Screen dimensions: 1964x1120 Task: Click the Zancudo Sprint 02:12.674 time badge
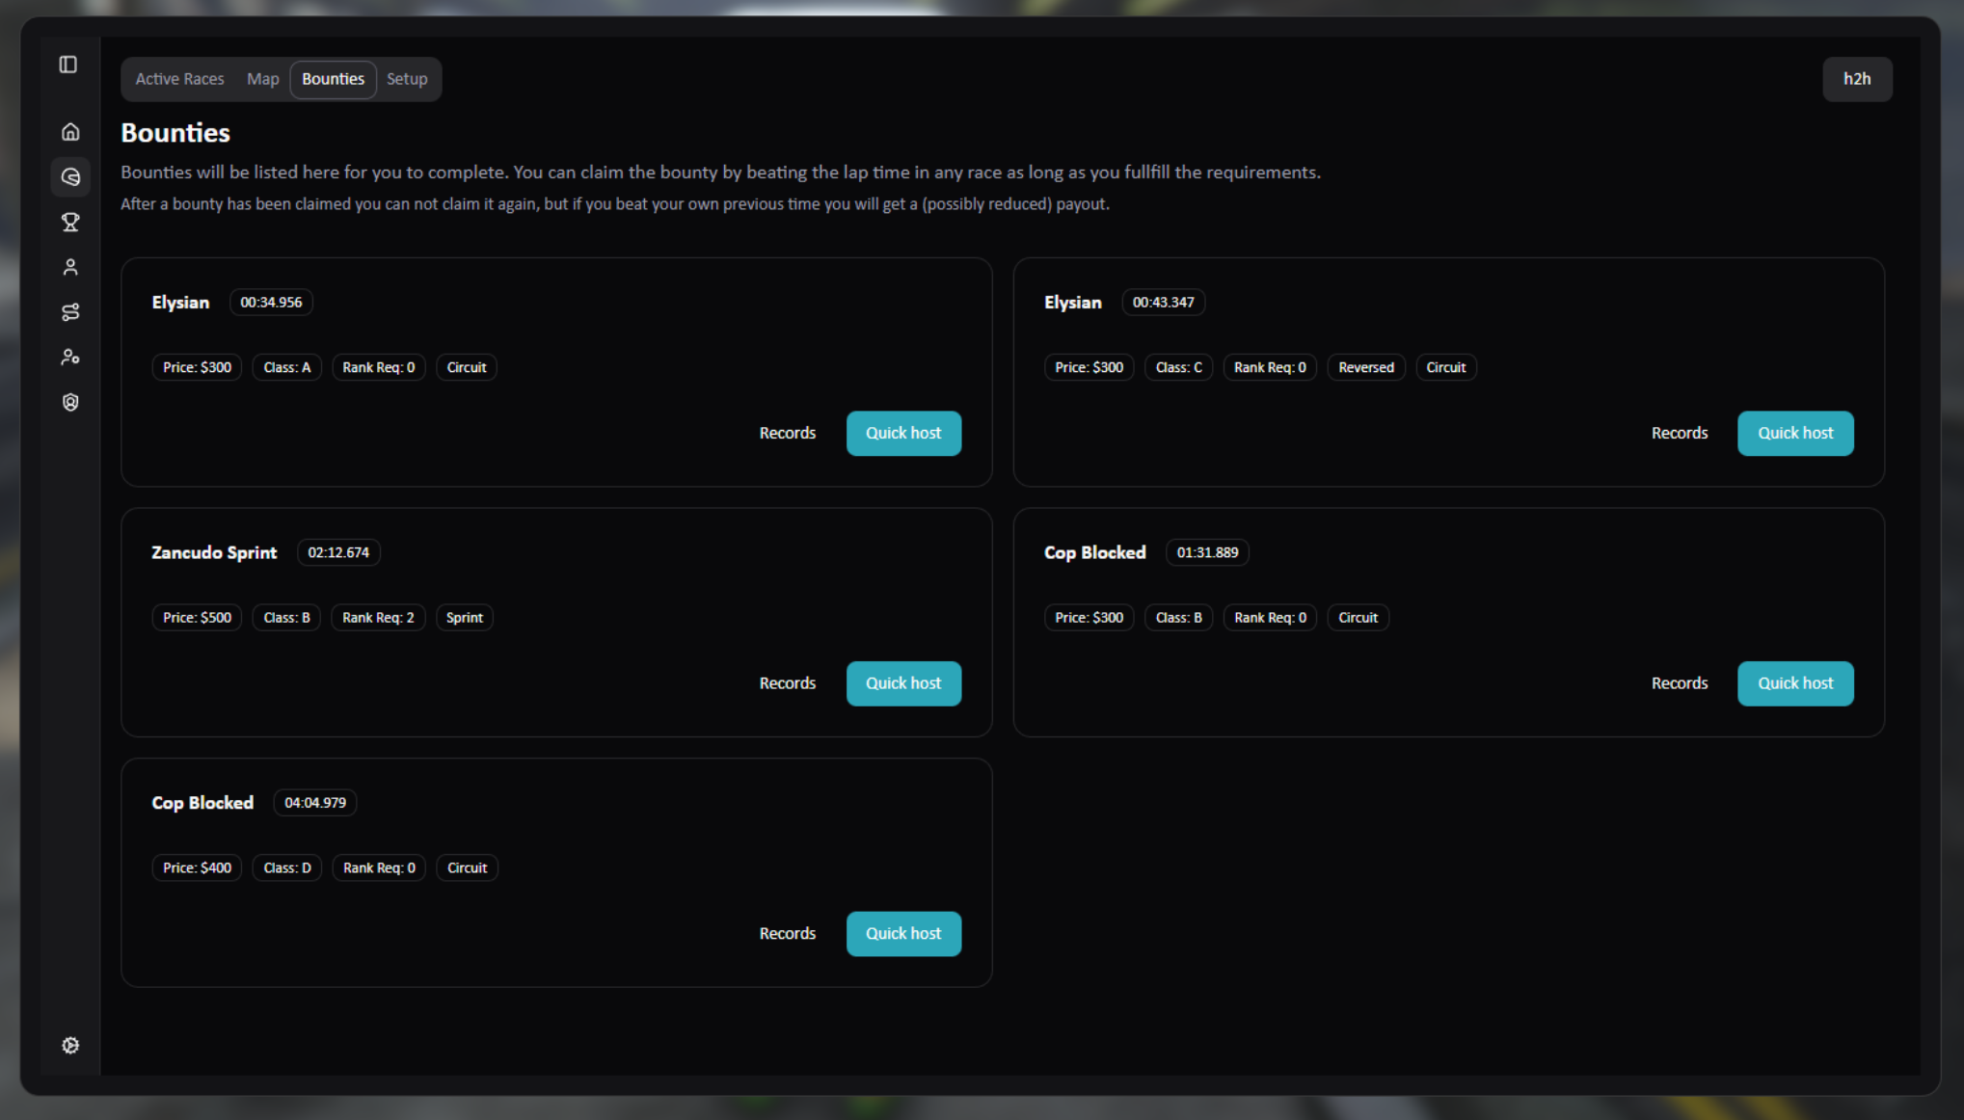(338, 552)
